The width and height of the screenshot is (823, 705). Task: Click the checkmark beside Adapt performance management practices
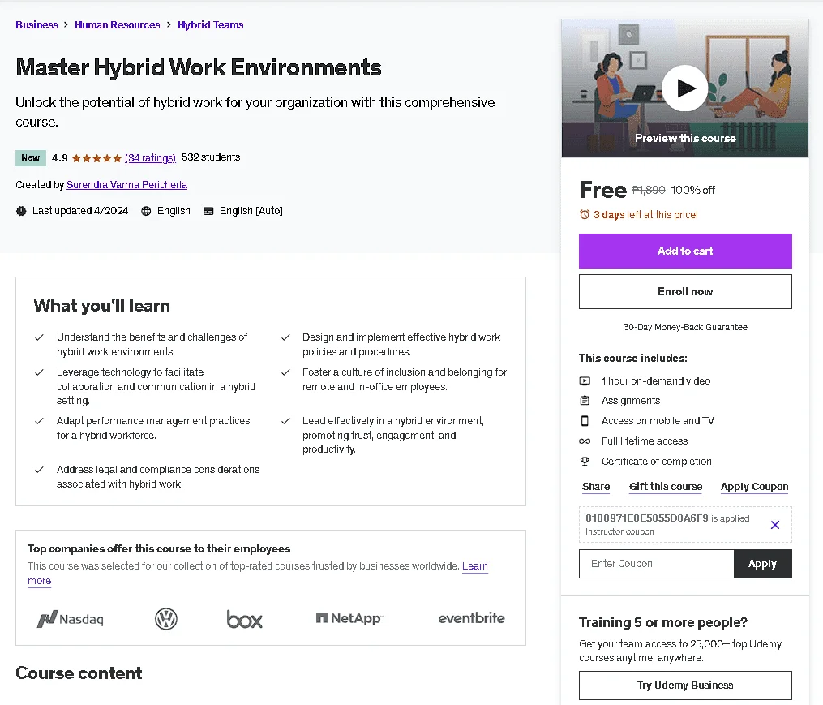39,421
